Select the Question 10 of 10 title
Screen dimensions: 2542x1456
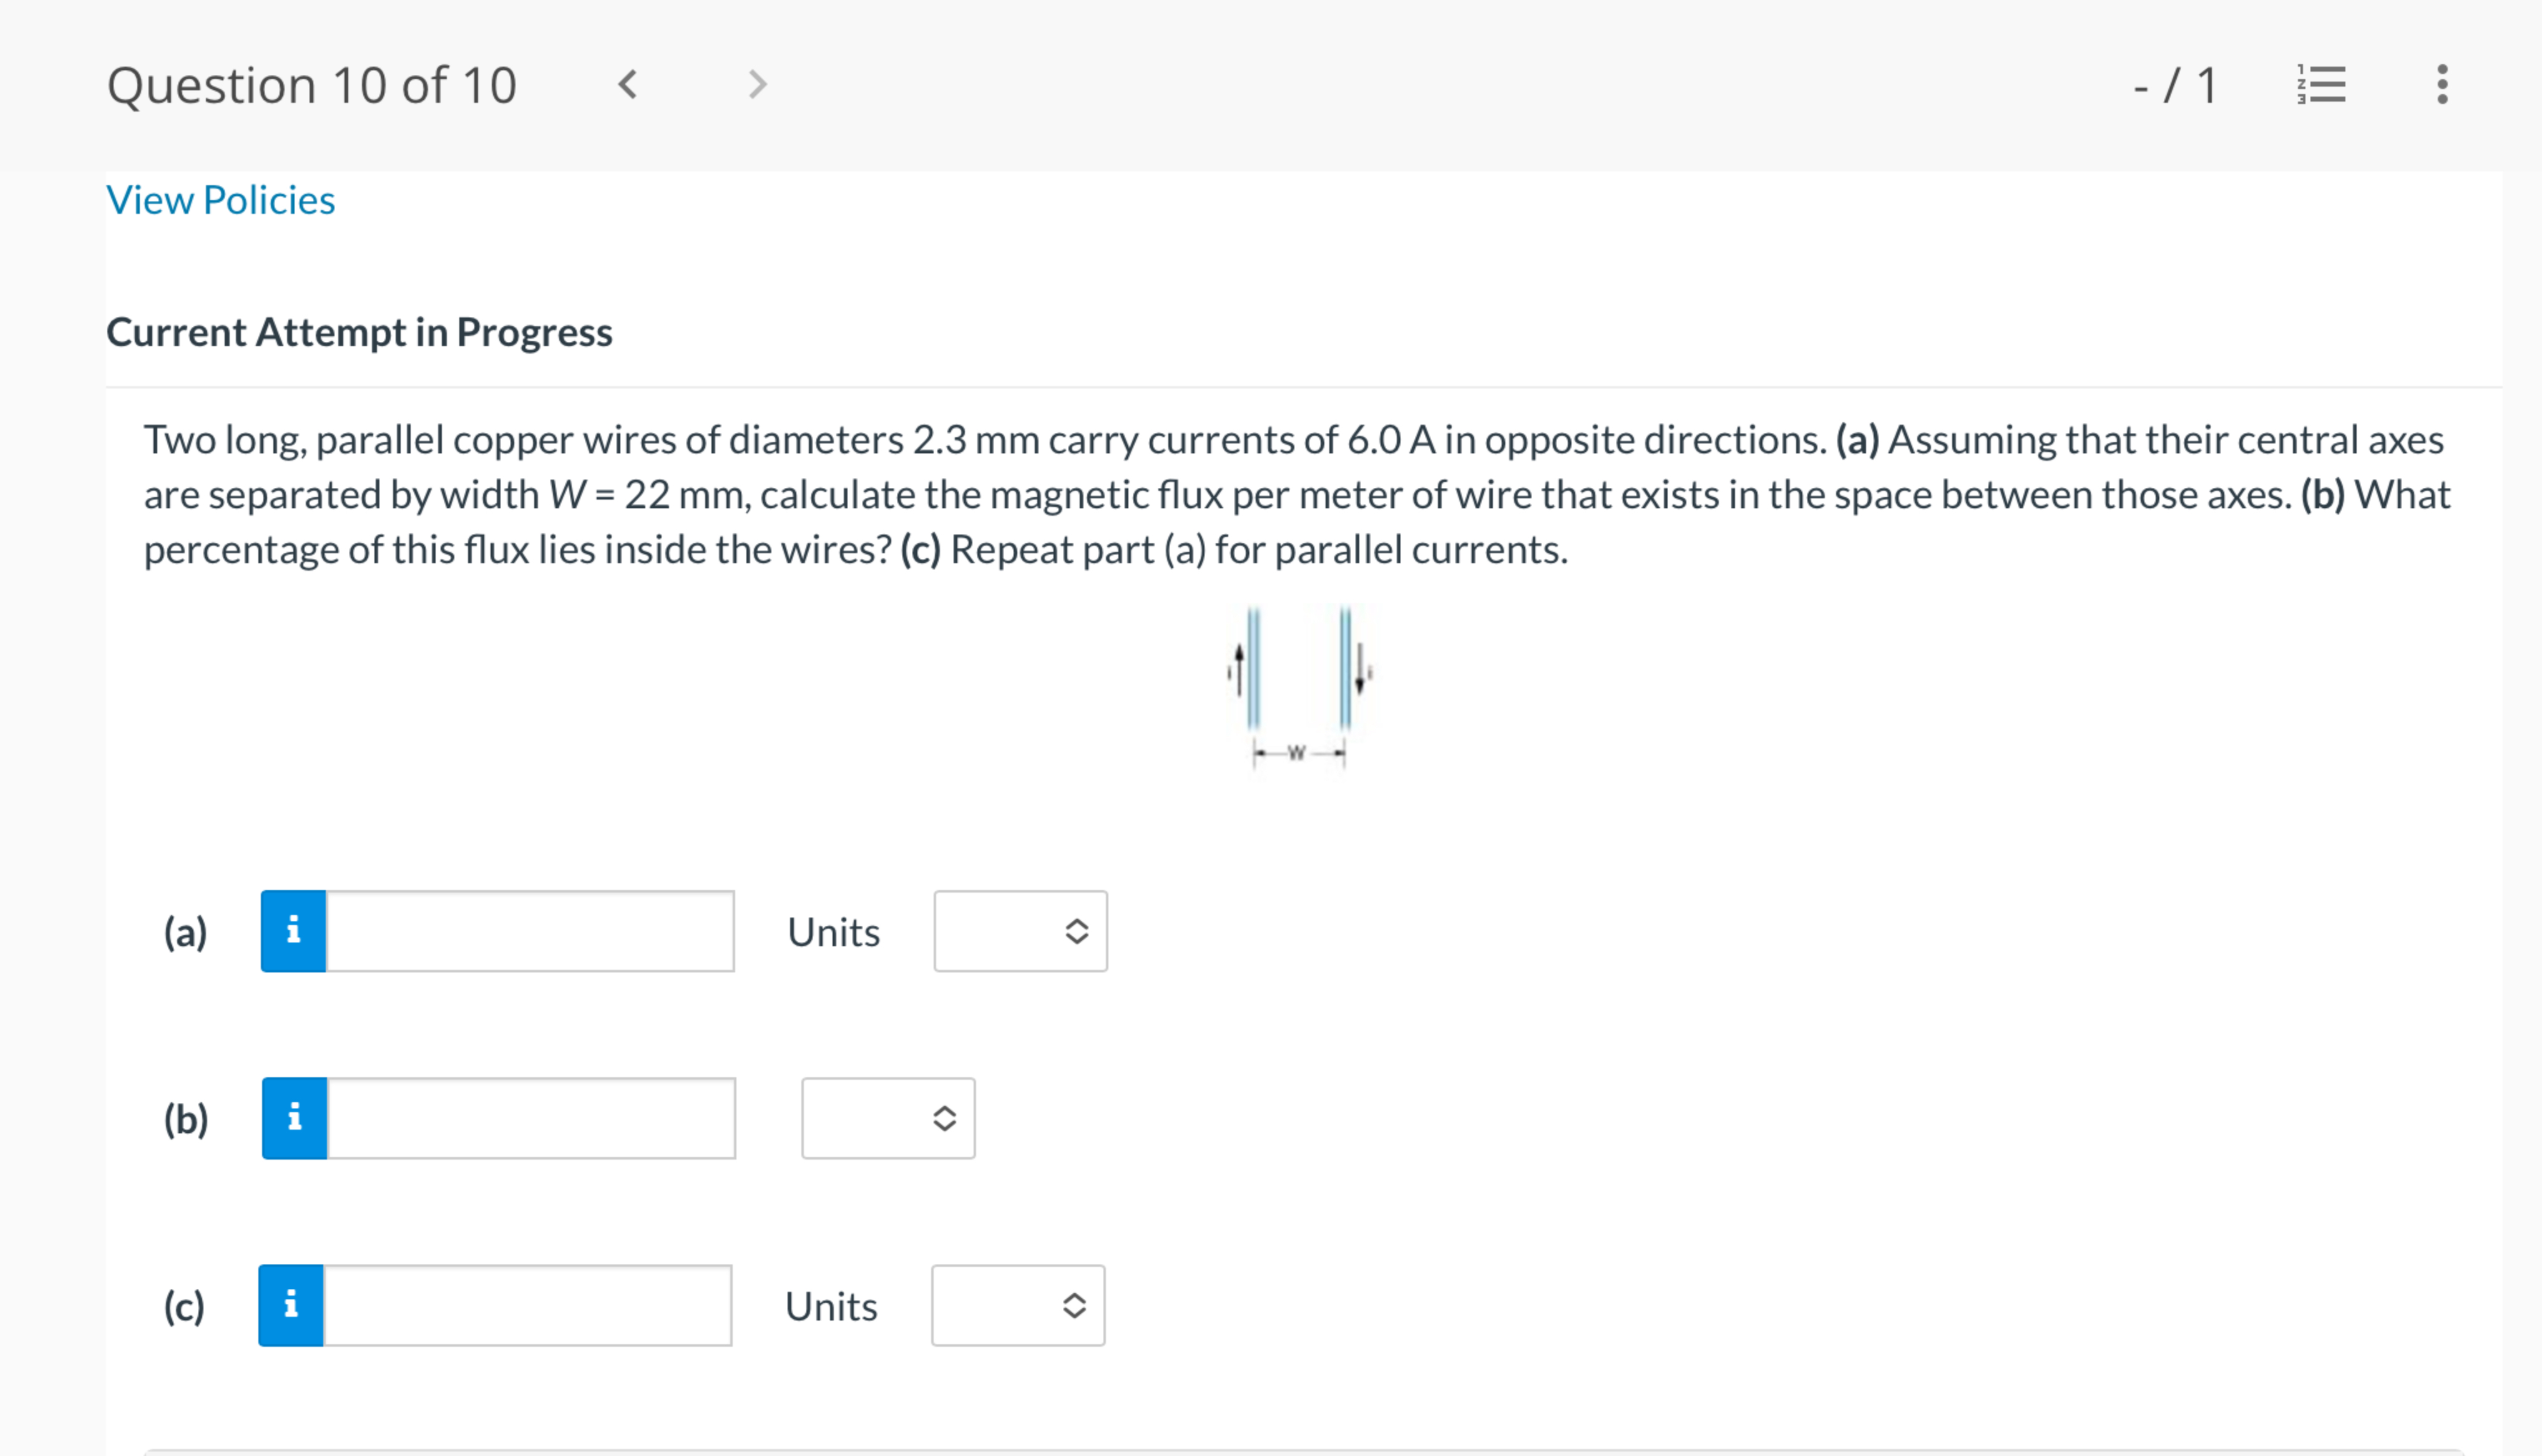click(x=311, y=84)
